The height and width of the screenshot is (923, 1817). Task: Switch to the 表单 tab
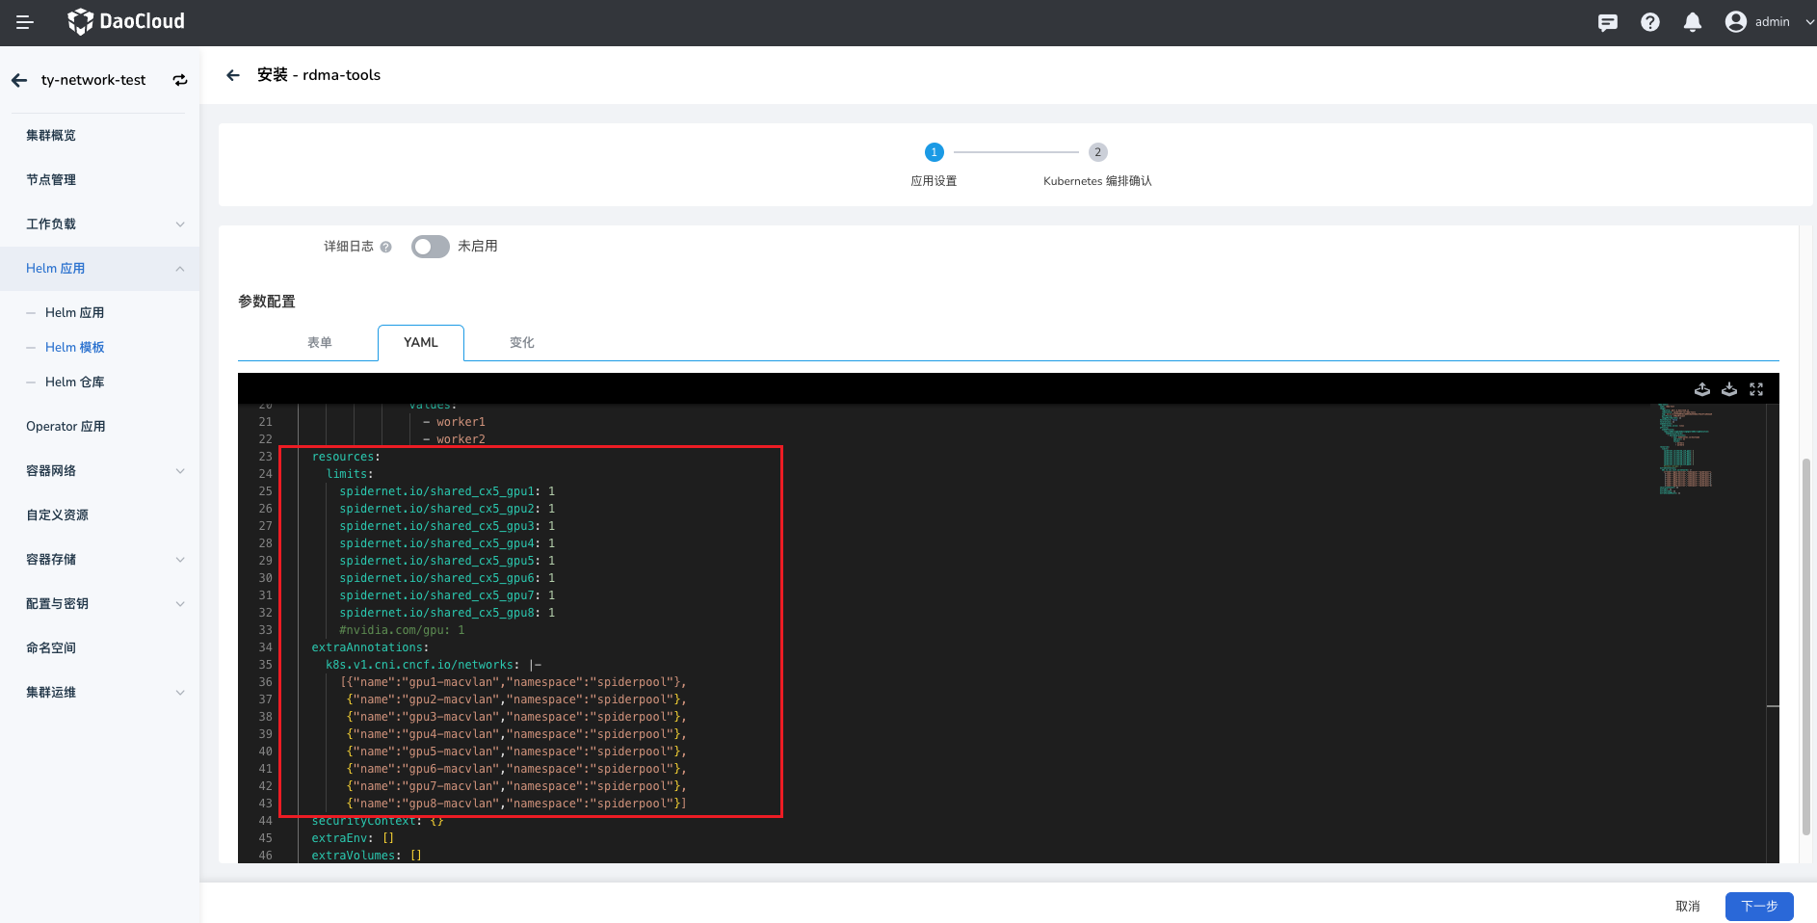click(x=320, y=342)
